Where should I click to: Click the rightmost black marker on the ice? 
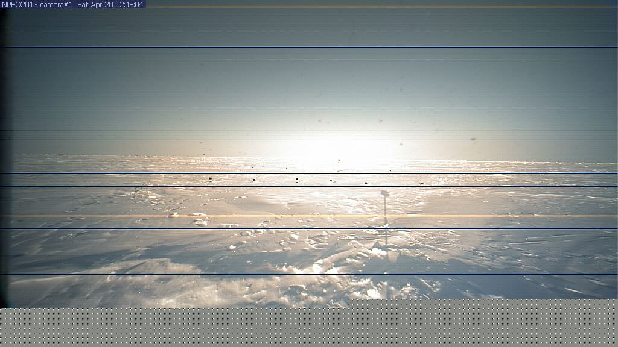pos(422,183)
